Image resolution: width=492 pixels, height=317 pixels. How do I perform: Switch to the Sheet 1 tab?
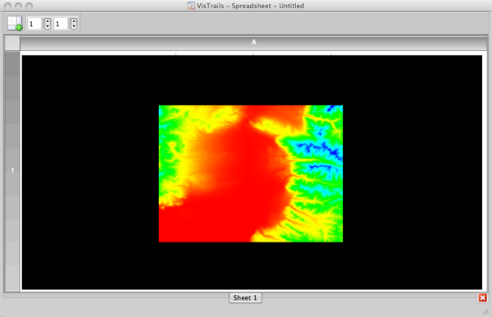tap(245, 298)
